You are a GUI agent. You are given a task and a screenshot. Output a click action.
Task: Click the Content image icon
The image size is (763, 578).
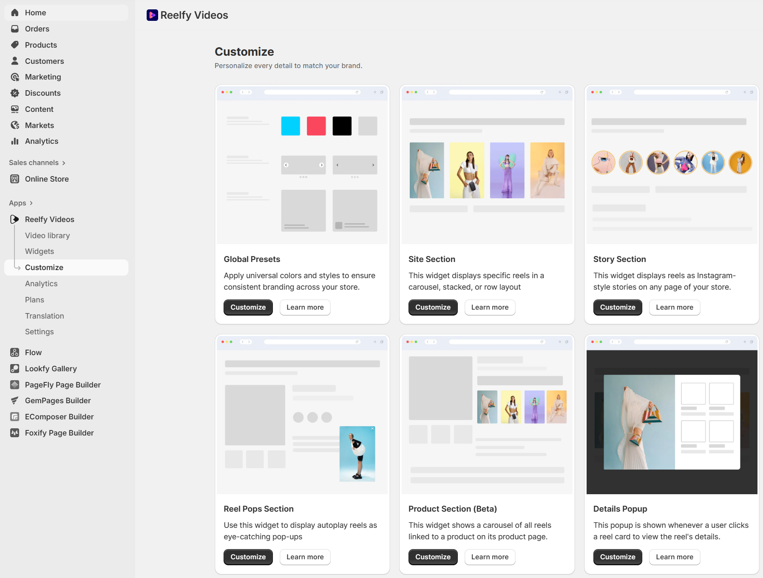15,109
